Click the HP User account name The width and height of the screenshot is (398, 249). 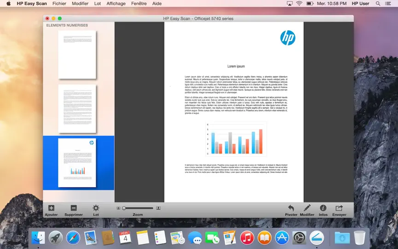pos(360,4)
